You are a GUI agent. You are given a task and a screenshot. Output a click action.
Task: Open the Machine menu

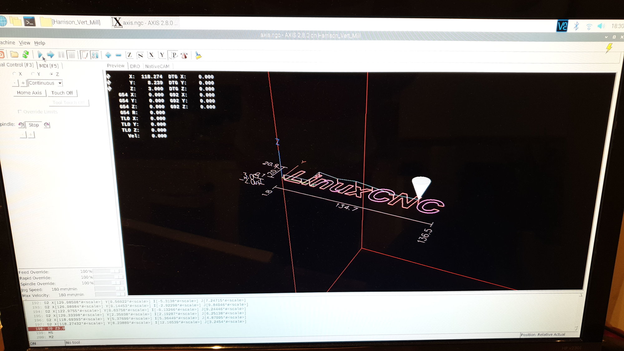[7, 43]
